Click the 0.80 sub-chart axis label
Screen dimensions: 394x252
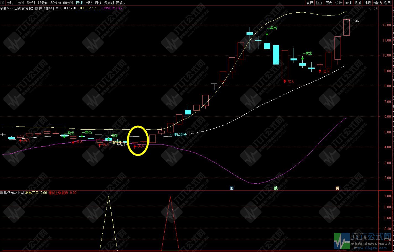[387, 207]
